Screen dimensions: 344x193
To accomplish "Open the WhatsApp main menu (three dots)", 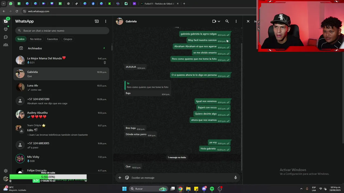I will (106, 21).
